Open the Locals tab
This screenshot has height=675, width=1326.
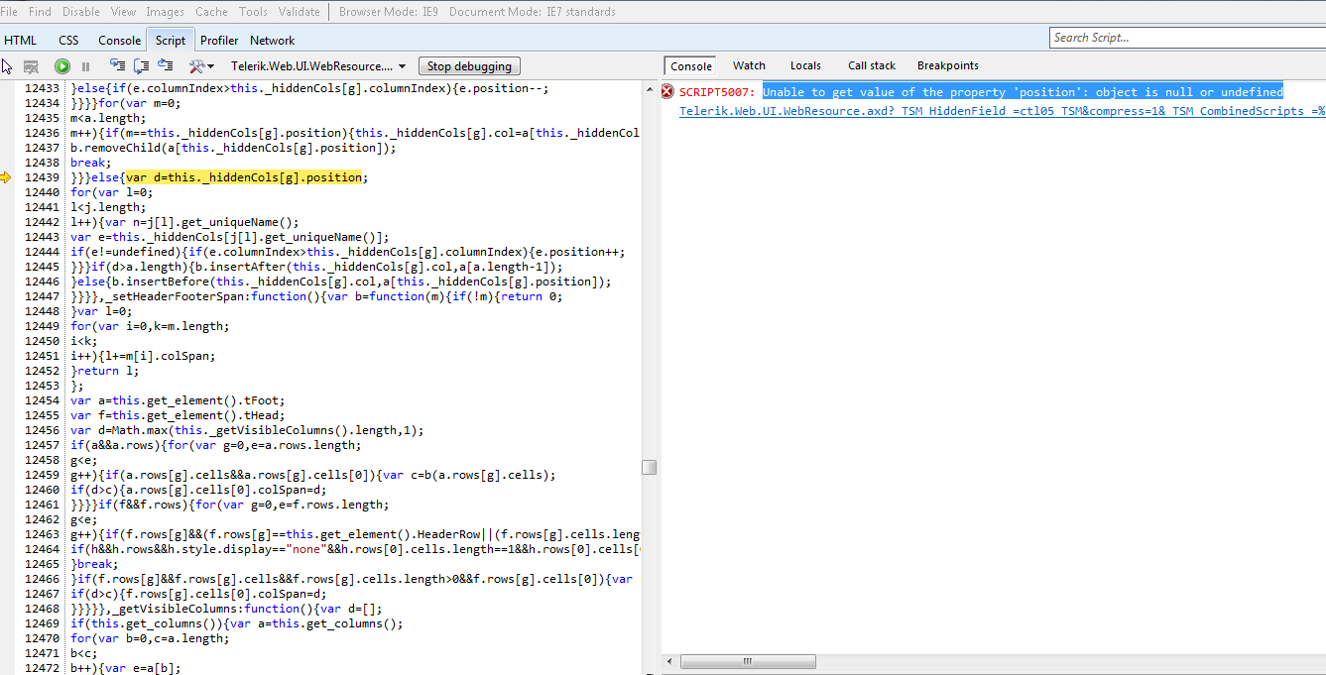pyautogui.click(x=805, y=65)
